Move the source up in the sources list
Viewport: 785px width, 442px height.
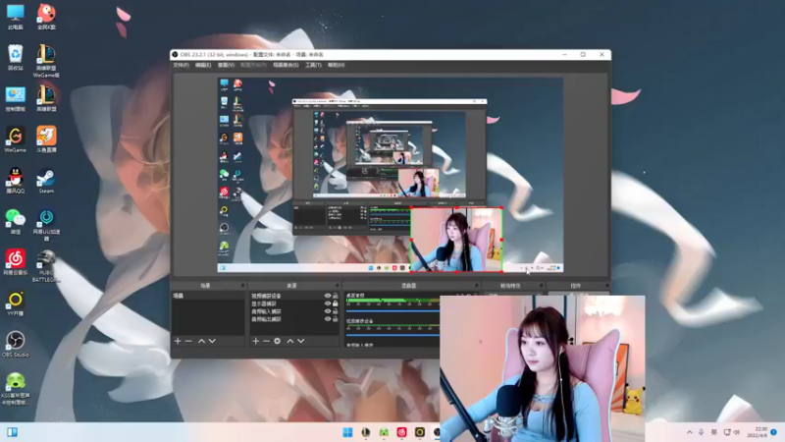(289, 341)
